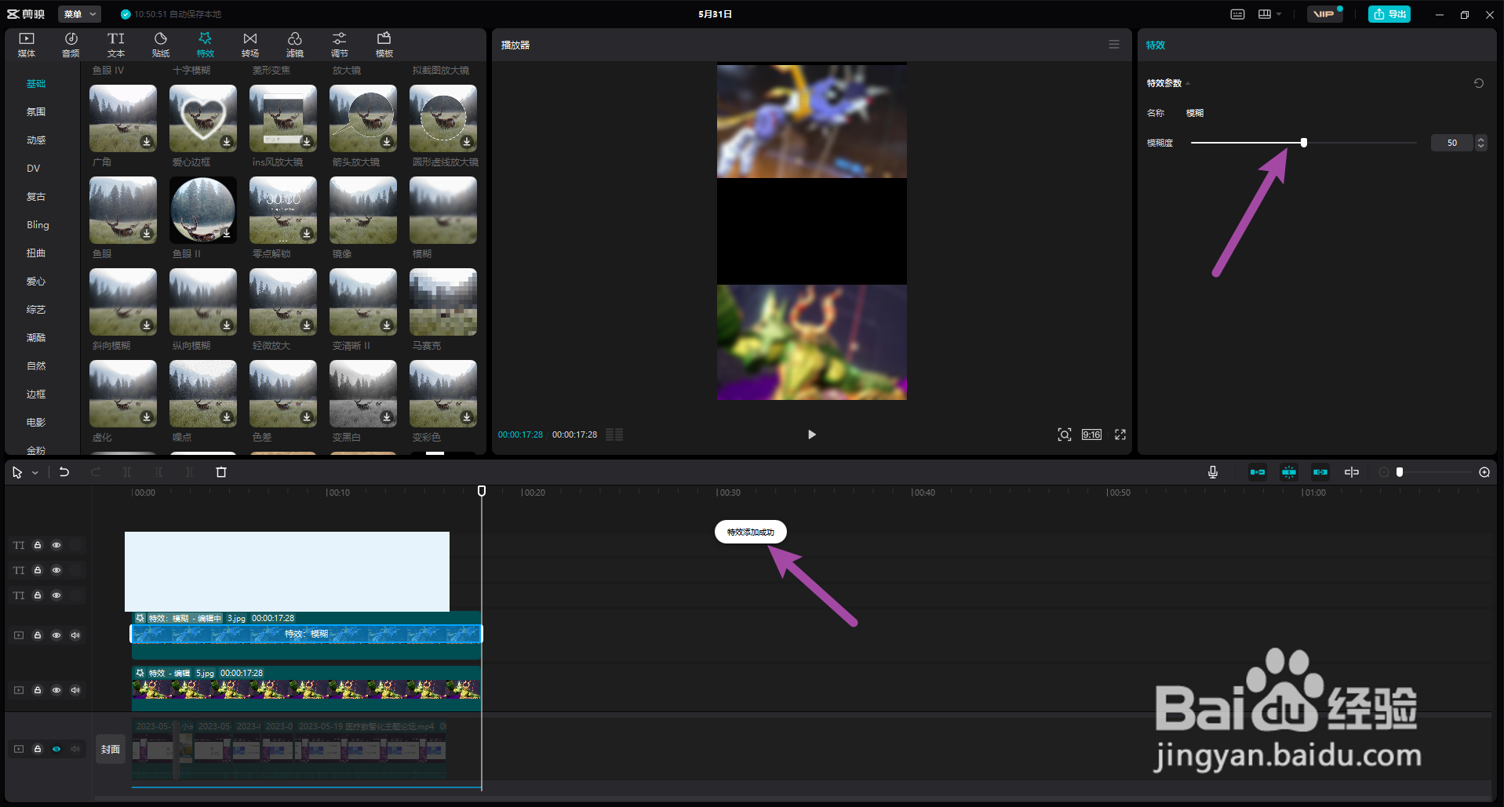The height and width of the screenshot is (807, 1504).
Task: Hide the third text track via its eye icon
Action: (56, 595)
